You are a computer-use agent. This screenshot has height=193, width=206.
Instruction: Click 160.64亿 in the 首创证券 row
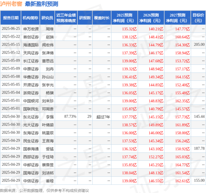[183, 37]
